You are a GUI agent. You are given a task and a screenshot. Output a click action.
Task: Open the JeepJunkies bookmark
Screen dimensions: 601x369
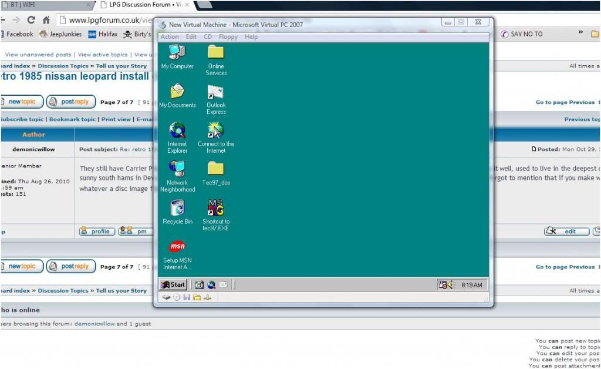tap(60, 34)
